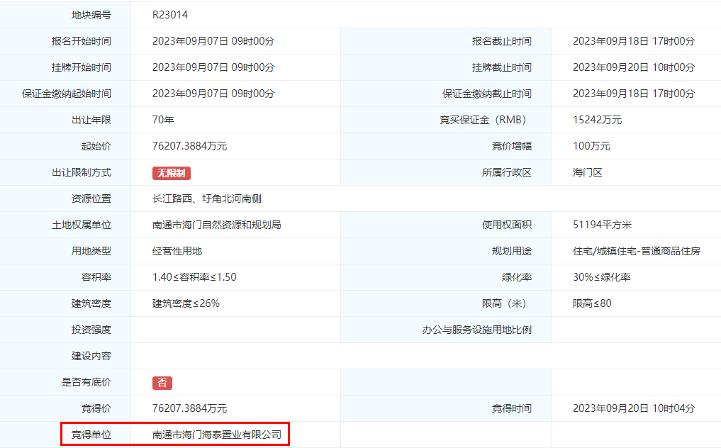Click the value 1.40≤容积率≤1.50
This screenshot has width=721, height=448.
194,277
